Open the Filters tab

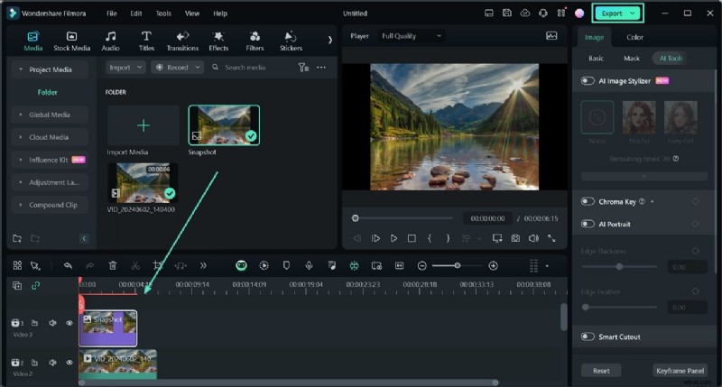[x=255, y=41]
